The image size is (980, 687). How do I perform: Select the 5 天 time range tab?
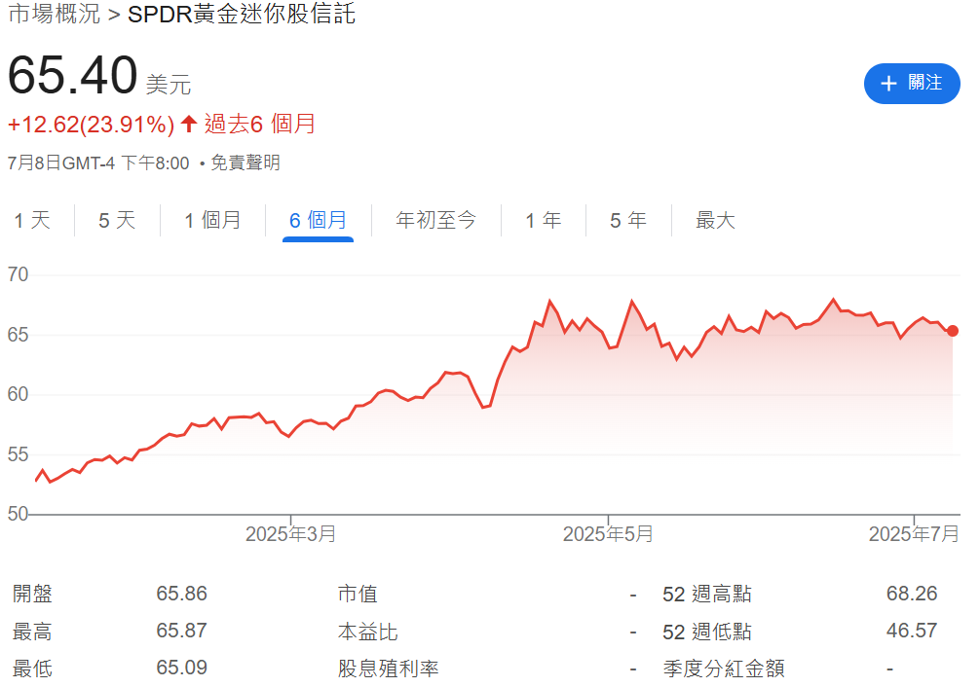click(x=117, y=221)
